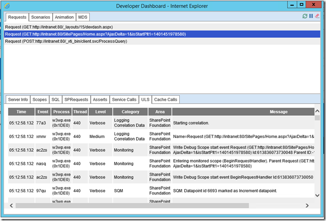Screen dimensions: 326x221
Task: Open the Server Info tab
Action: click(x=18, y=100)
